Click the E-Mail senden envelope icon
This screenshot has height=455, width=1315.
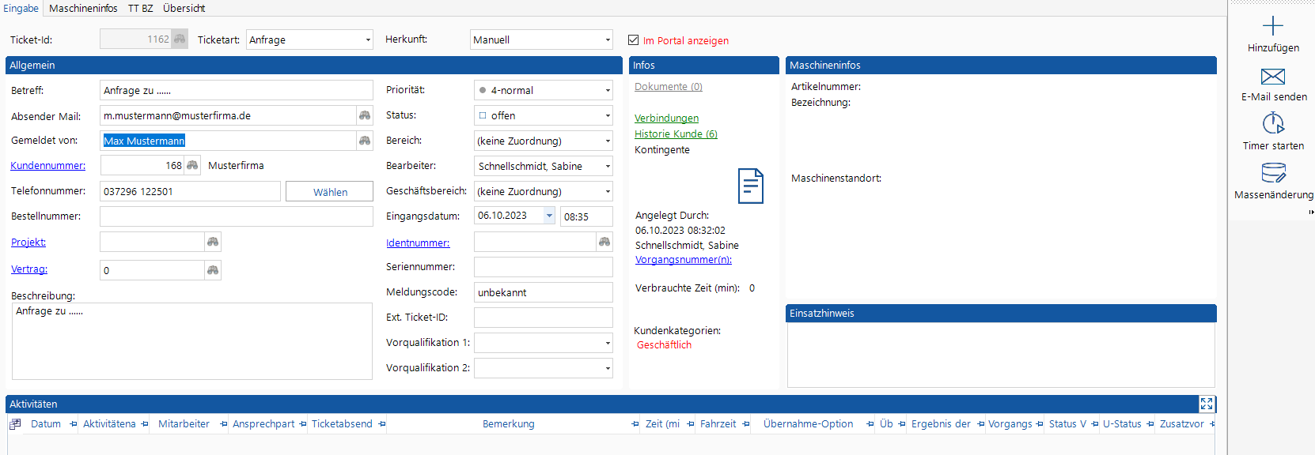click(x=1272, y=77)
